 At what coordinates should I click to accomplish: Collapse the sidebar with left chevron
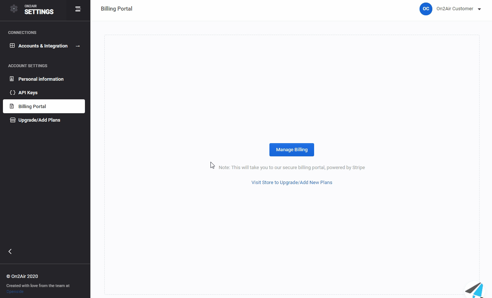[x=10, y=251]
